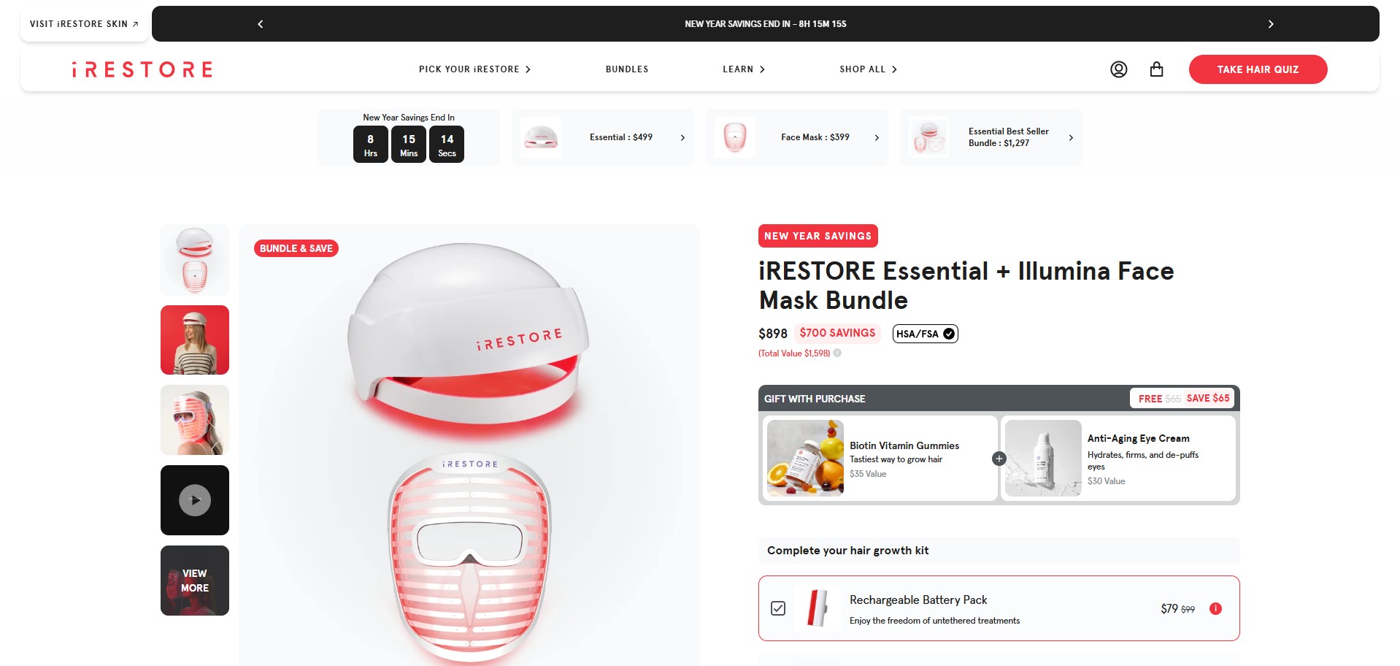Open the user account icon
The height and width of the screenshot is (666, 1400).
coord(1118,69)
